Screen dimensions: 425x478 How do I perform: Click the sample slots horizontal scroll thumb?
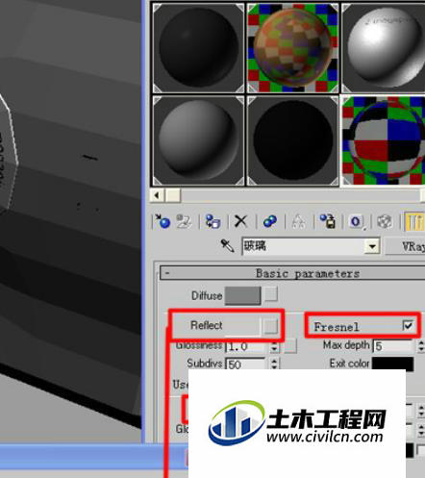(x=173, y=195)
